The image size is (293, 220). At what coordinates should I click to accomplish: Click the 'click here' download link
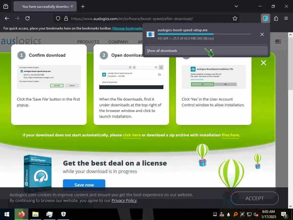[132, 135]
